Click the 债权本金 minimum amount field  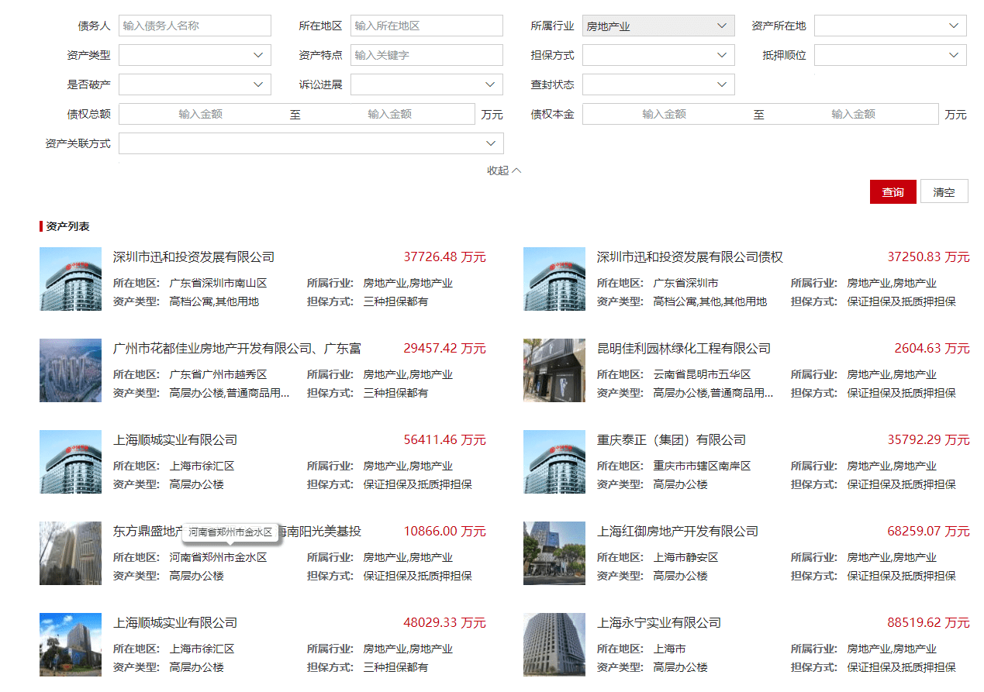(x=665, y=114)
